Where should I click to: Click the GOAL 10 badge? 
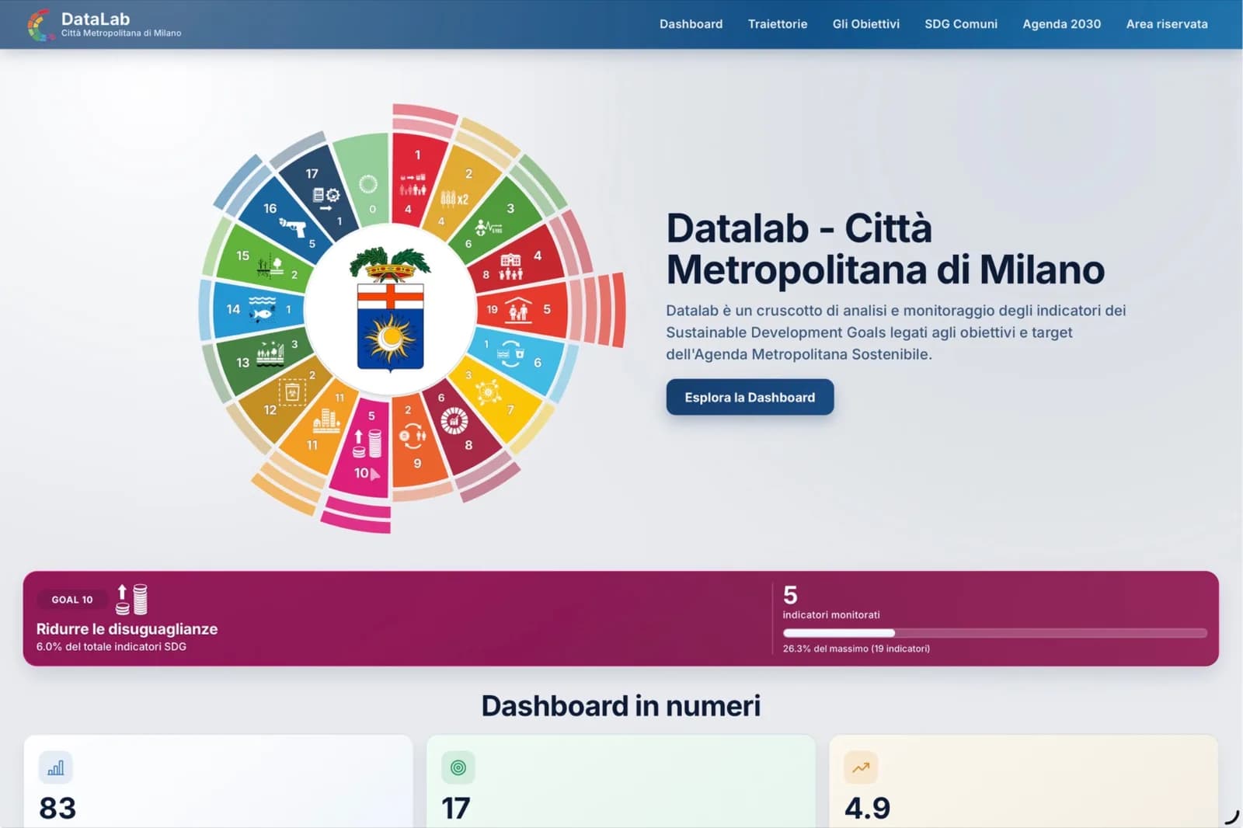coord(72,600)
